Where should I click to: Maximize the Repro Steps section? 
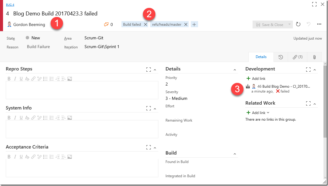[x=148, y=70]
